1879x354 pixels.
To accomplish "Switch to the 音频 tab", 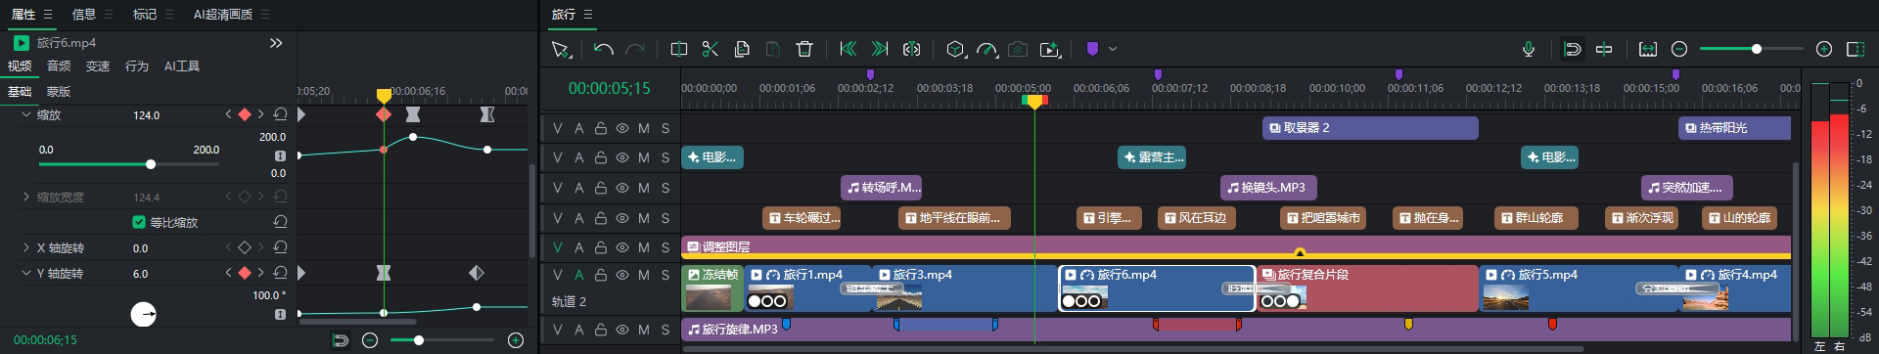I will pos(59,66).
